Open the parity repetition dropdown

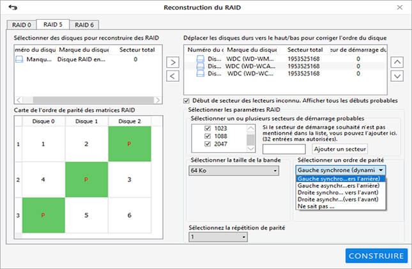218,237
